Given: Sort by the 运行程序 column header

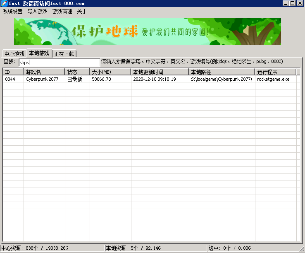Looking at the screenshot, I should pyautogui.click(x=276, y=72).
